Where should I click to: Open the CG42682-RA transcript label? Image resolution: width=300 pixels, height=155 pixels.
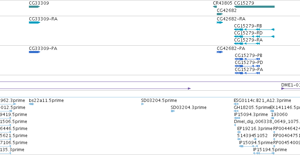[x=231, y=19]
